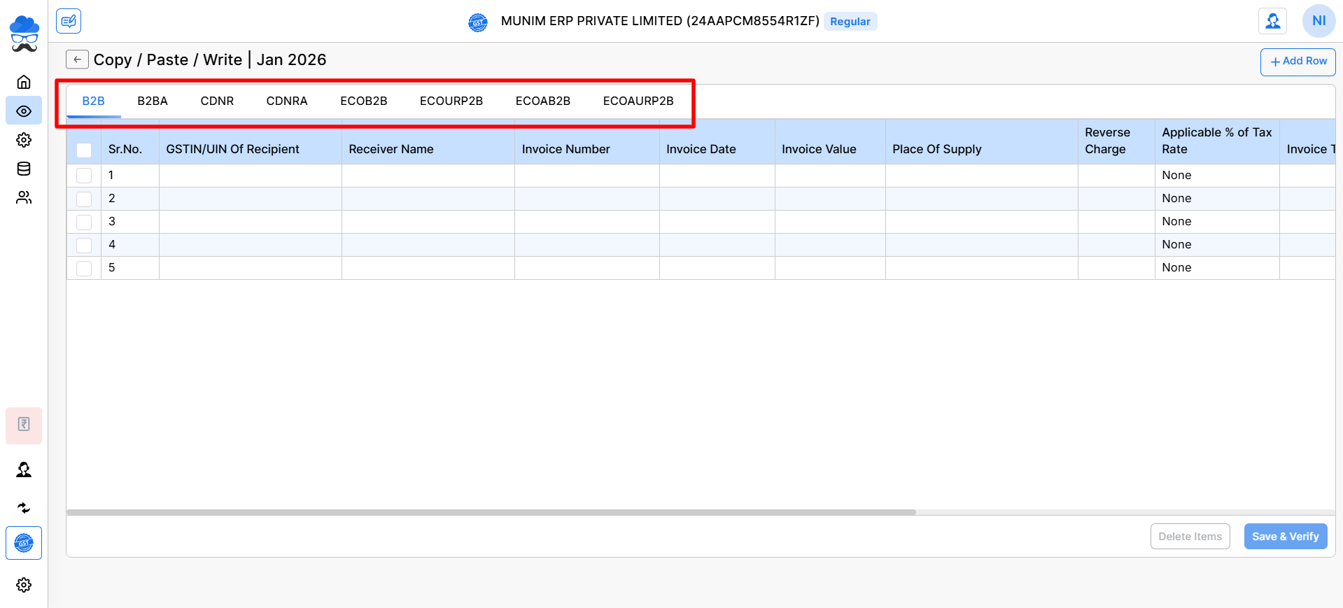Click the back arrow beside Copy / Paste title
The height and width of the screenshot is (608, 1343).
(77, 59)
